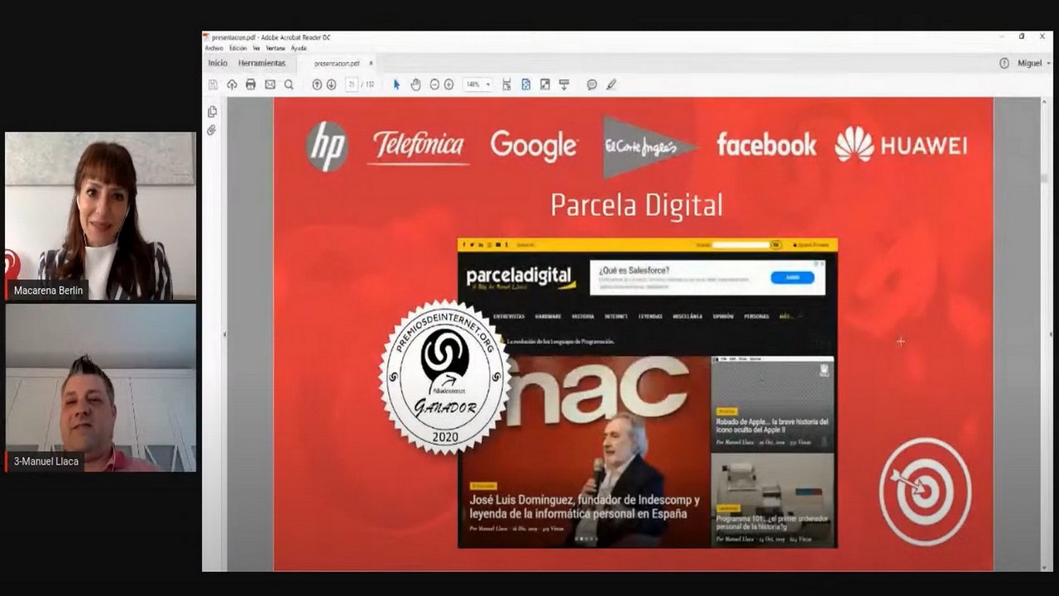Go to next page with down arrow

(331, 84)
